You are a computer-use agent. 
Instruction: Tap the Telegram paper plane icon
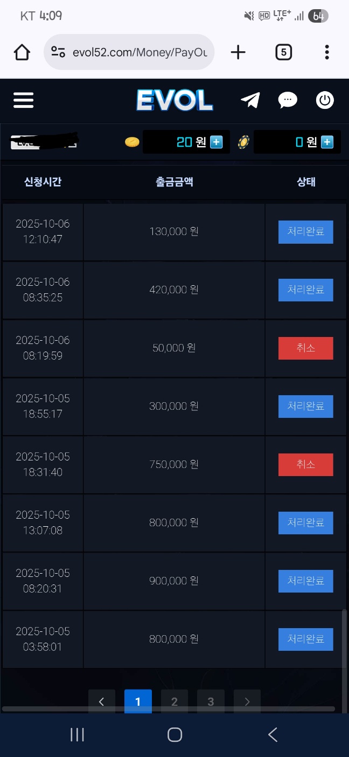tap(250, 100)
